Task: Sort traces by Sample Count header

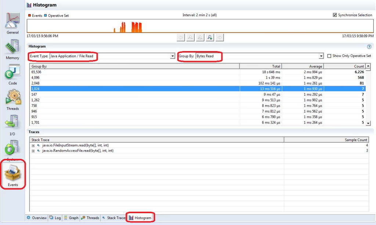Action: pyautogui.click(x=326, y=140)
